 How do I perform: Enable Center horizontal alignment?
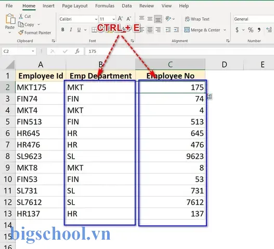tap(150, 30)
